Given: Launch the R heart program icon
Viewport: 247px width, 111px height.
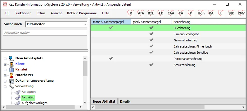Looking at the screenshot, I should pyautogui.click(x=130, y=13).
